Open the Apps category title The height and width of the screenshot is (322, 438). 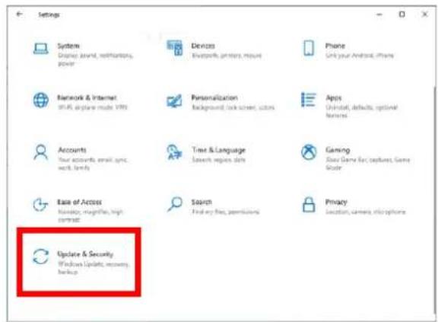(334, 98)
